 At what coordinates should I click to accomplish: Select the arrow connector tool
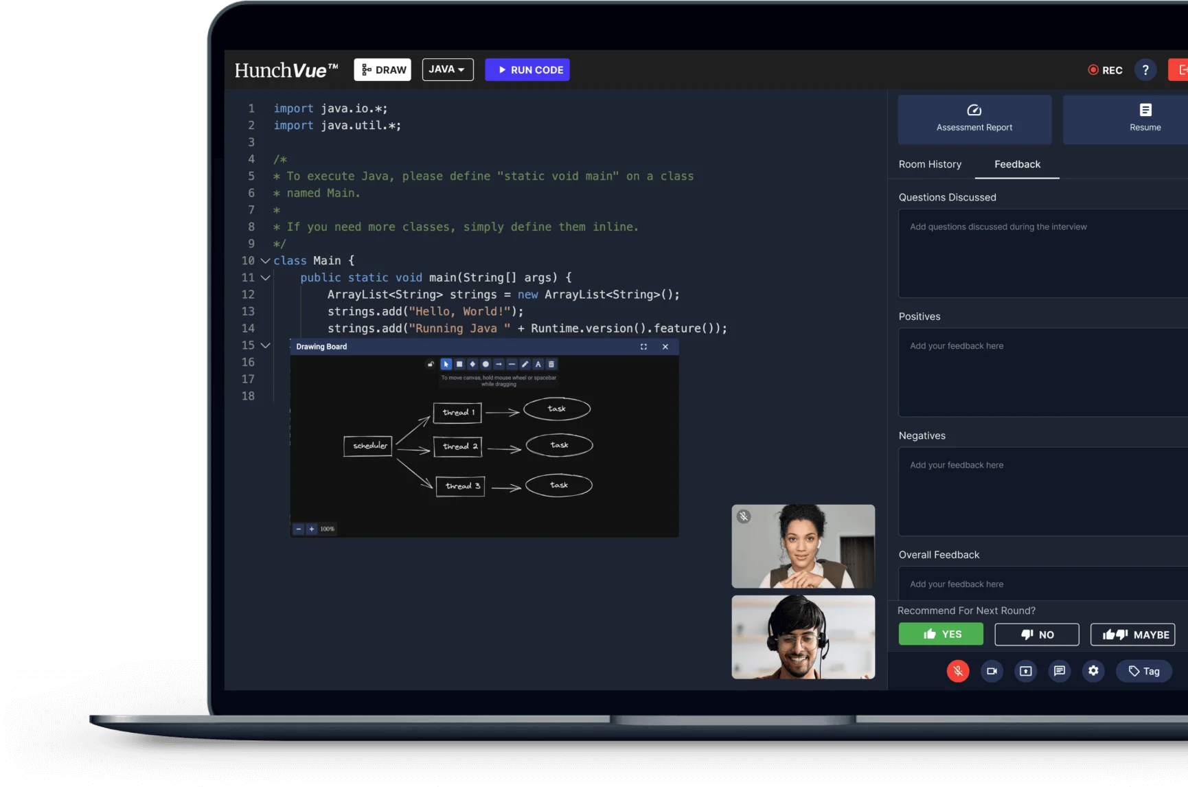pos(499,364)
